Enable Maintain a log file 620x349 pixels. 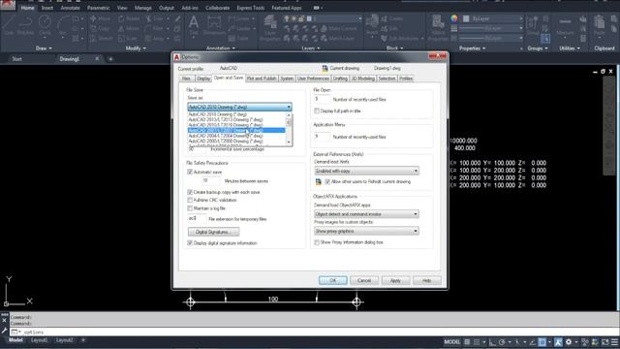190,208
